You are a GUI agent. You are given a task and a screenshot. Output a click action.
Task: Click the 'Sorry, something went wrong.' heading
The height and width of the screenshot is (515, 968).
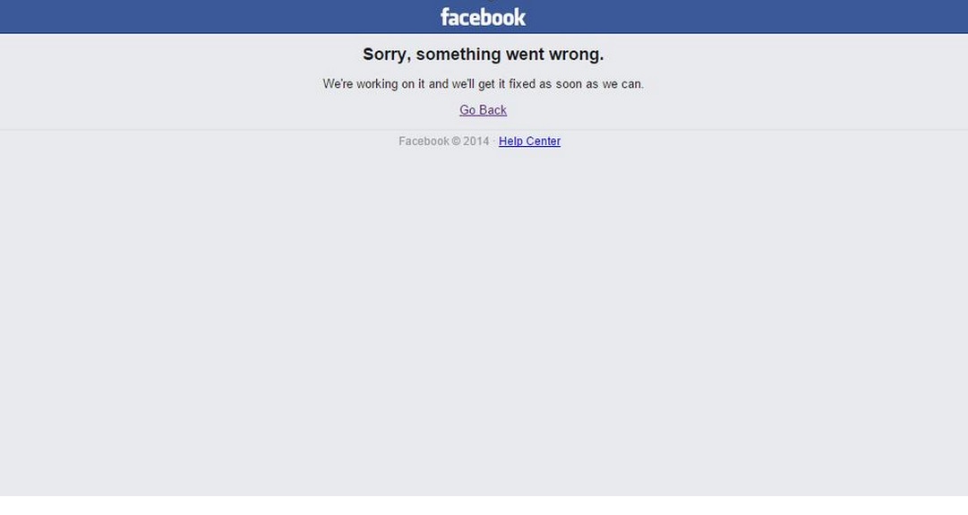484,55
